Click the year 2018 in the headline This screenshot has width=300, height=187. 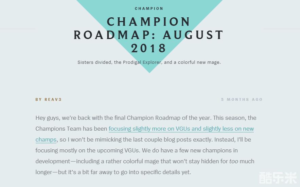pyautogui.click(x=149, y=48)
